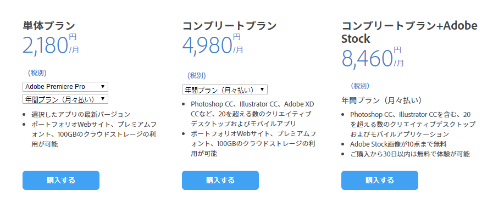
Task: Click the ご購入から30日以内は無料で体験が可能 bullet
Action: tap(410, 154)
